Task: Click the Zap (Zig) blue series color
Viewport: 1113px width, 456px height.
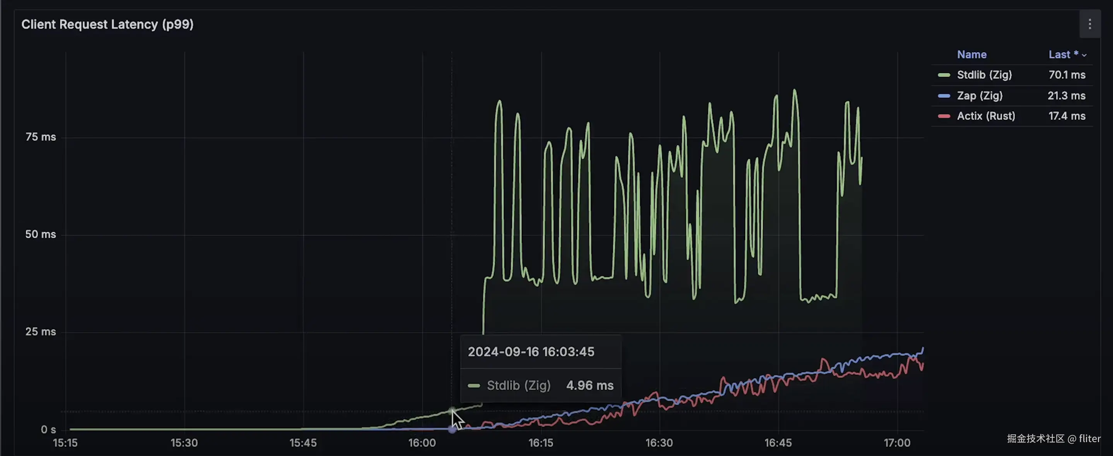Action: tap(944, 96)
